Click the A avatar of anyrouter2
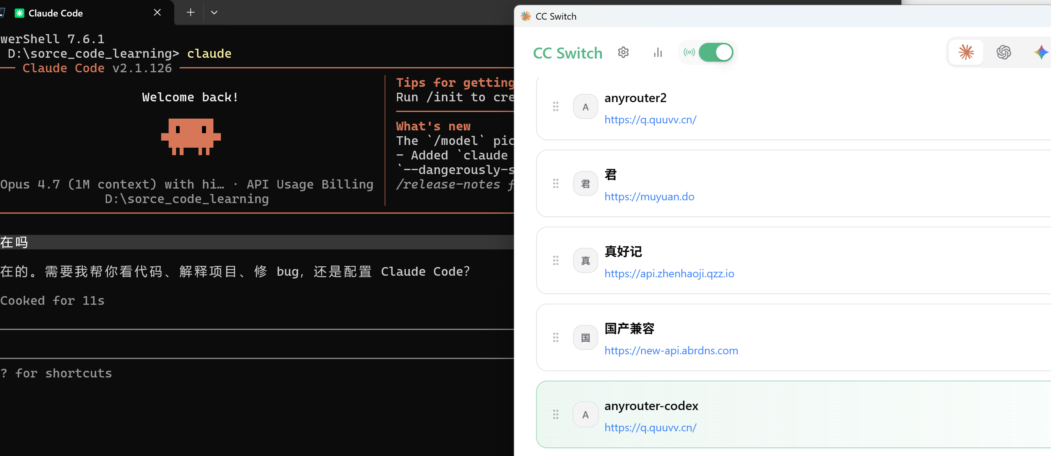Viewport: 1051px width, 456px height. coord(585,107)
